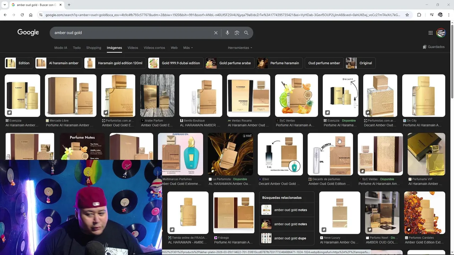Image resolution: width=454 pixels, height=255 pixels.
Task: Open the Perfumarte VIP result image
Action: click(x=426, y=154)
